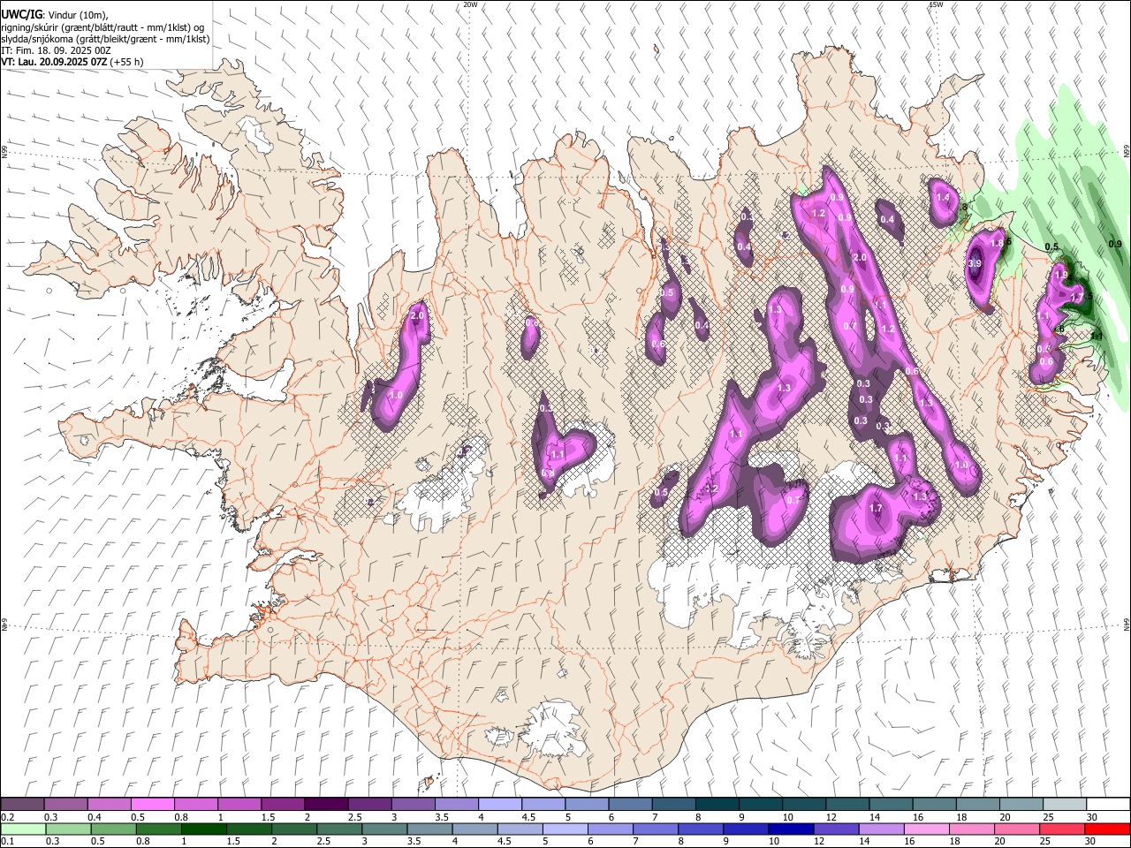Select the darkest purple swatch on the upper scale
This screenshot has width=1131, height=848.
tap(325, 804)
